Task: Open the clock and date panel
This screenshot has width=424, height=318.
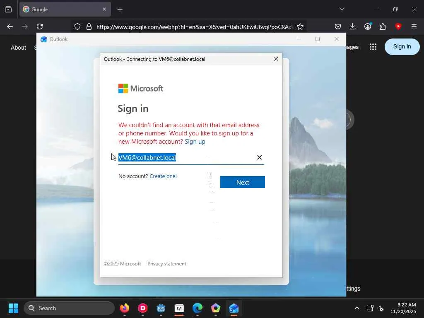Action: 403,308
